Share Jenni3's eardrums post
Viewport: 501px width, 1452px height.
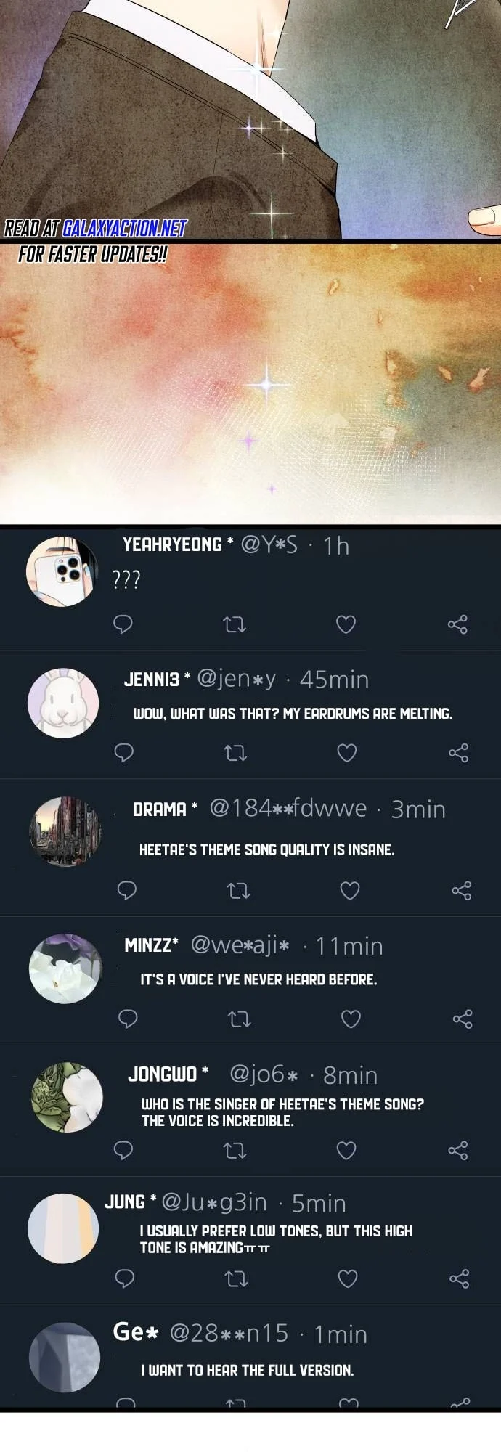(x=458, y=753)
